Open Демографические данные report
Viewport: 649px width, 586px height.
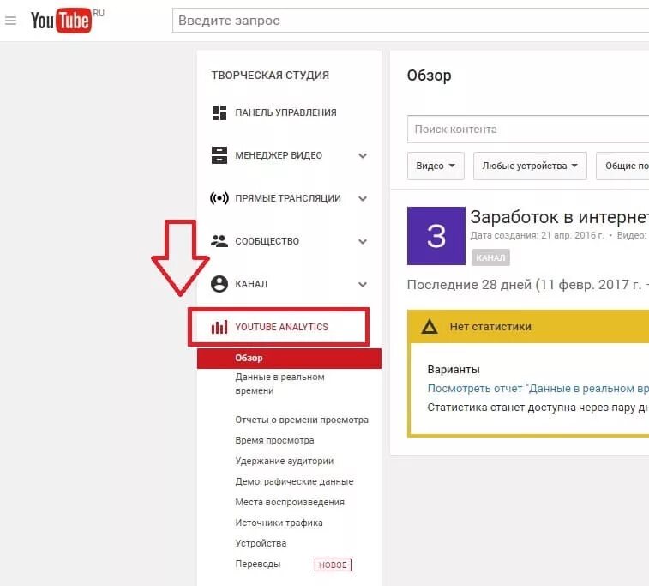(x=294, y=481)
